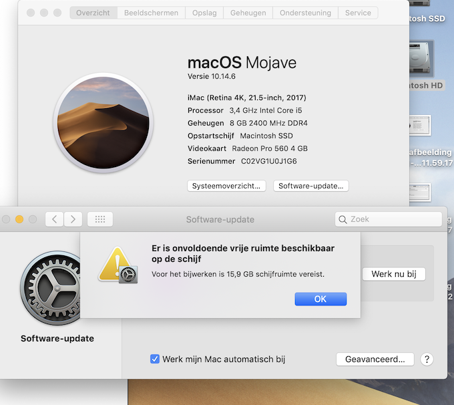Click the Macintosh SSD startup disk value
454x405 pixels.
click(266, 136)
